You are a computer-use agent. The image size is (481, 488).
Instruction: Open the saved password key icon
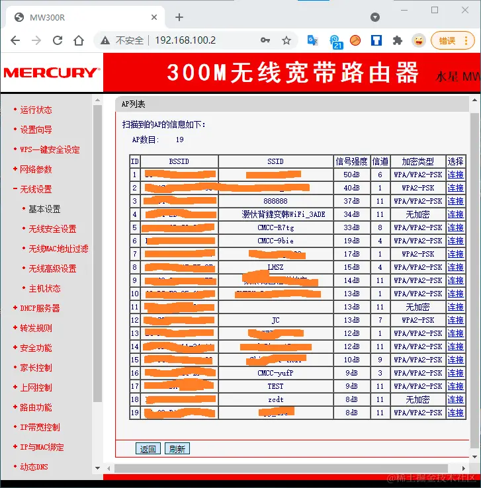[265, 40]
